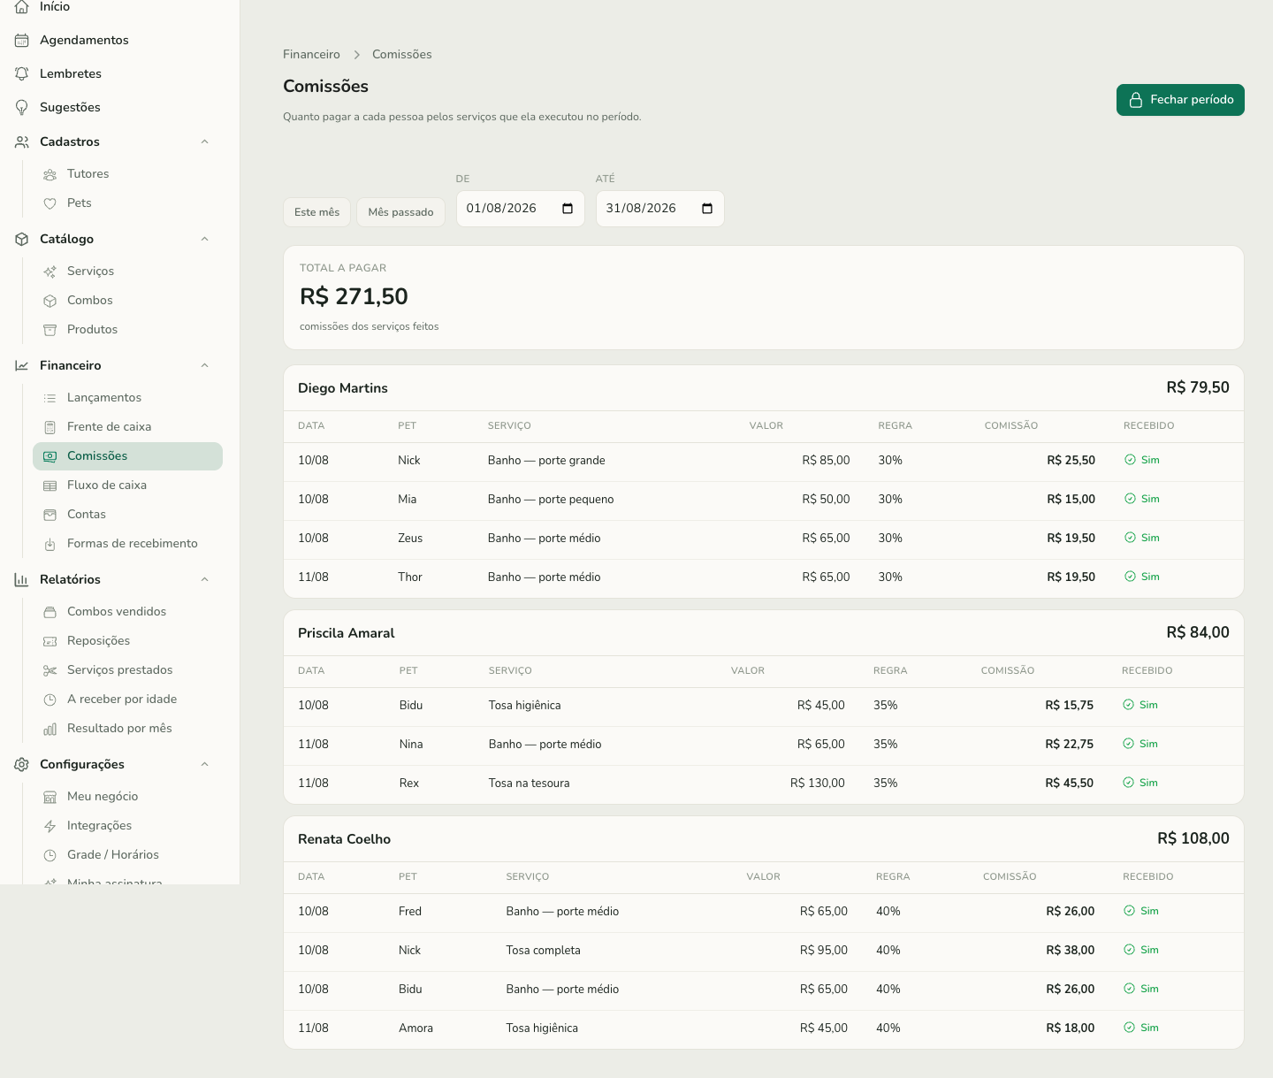Viewport: 1273px width, 1078px height.
Task: Collapse the Relatórios section
Action: pos(205,579)
